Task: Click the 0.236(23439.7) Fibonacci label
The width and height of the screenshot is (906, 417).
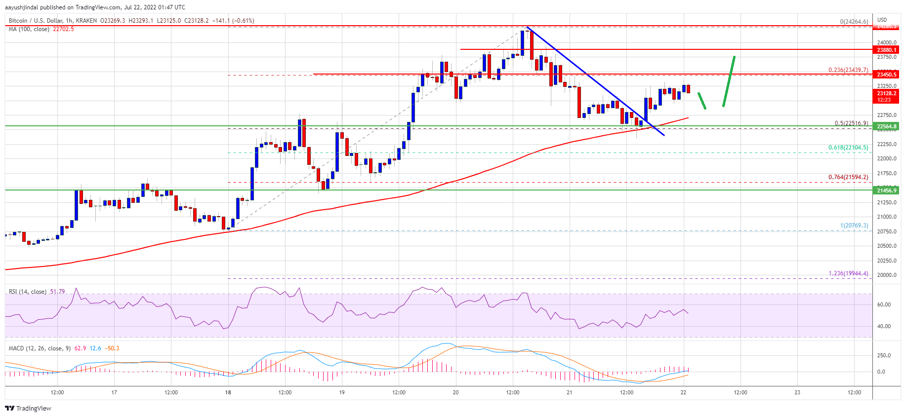Action: click(848, 70)
